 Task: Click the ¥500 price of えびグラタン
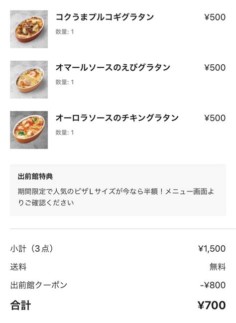pyautogui.click(x=215, y=68)
